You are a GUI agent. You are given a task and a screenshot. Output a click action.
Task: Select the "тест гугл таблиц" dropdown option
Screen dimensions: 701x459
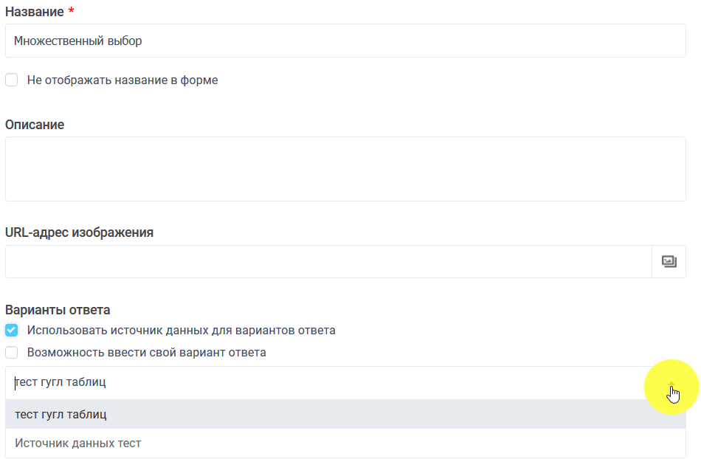pyautogui.click(x=61, y=415)
